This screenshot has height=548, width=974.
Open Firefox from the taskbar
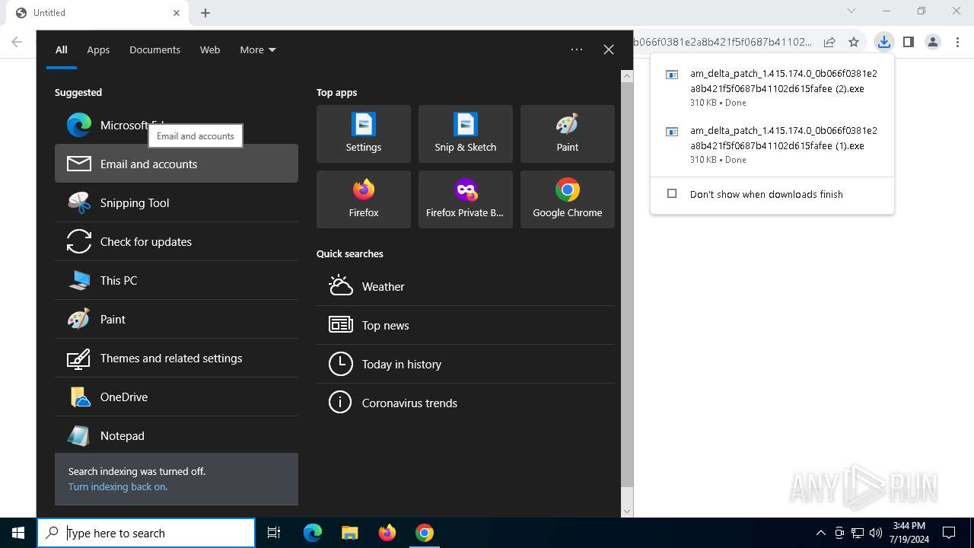pos(387,533)
